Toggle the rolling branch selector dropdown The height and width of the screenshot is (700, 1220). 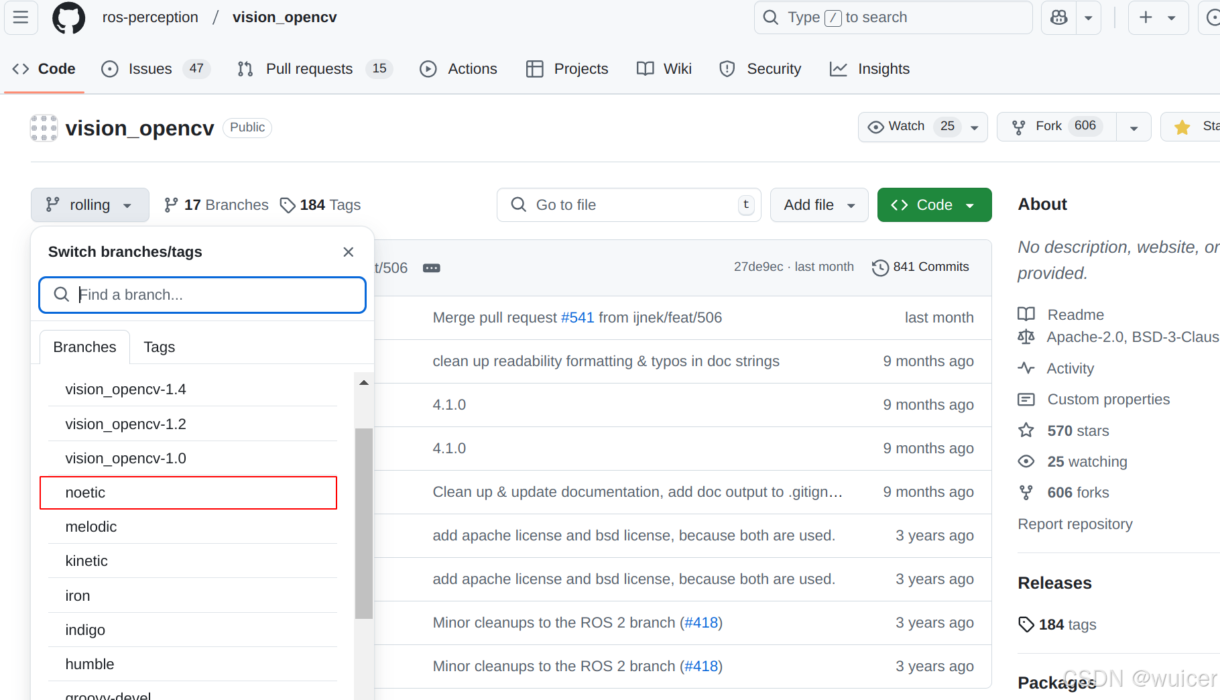pyautogui.click(x=90, y=205)
